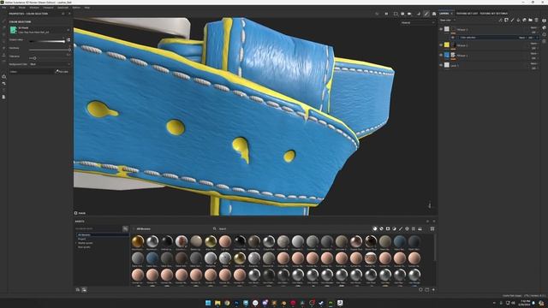Toggle the mask checkbox below the viewport
The height and width of the screenshot is (308, 548).
(76, 213)
